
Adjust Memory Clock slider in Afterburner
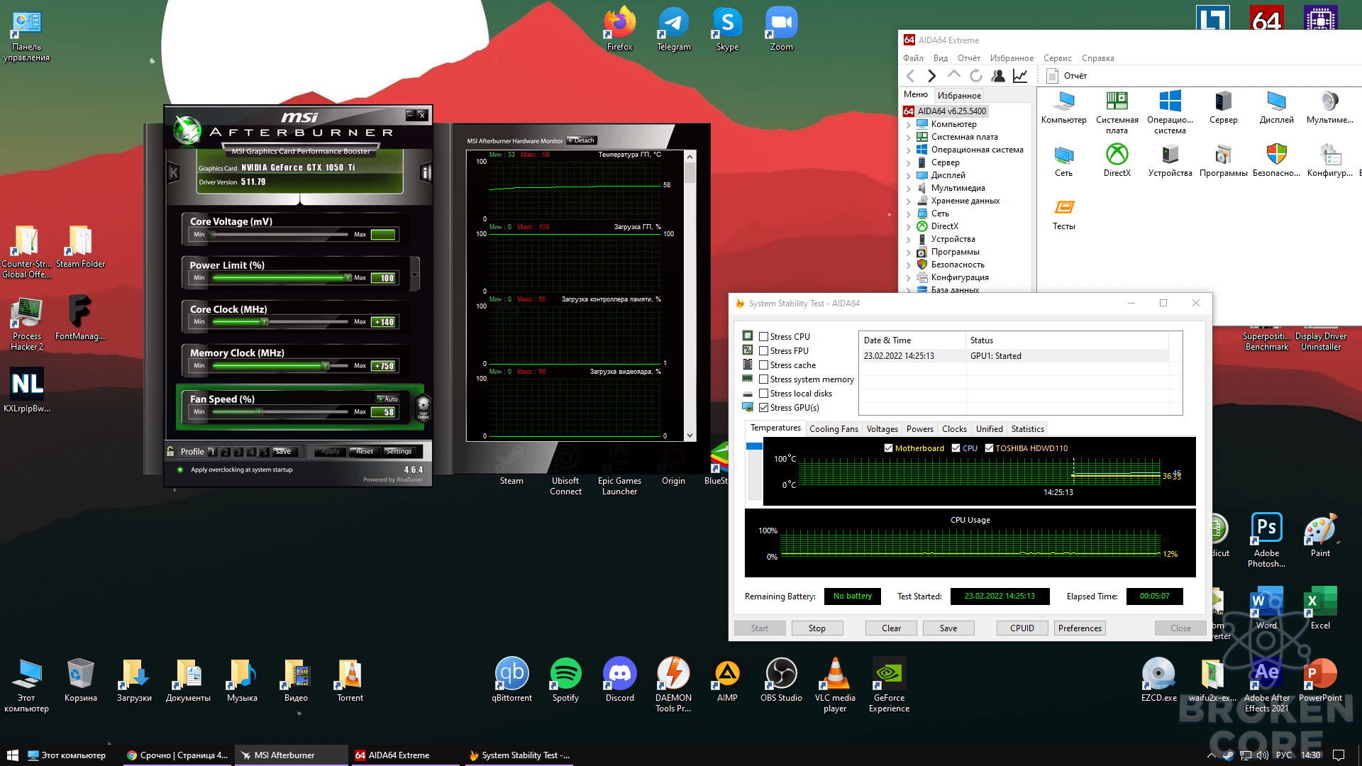[x=325, y=366]
